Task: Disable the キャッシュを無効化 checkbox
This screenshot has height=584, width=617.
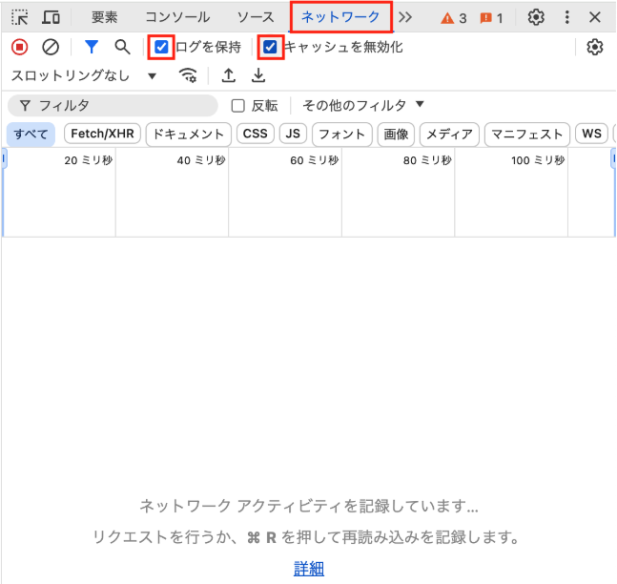Action: (x=272, y=47)
